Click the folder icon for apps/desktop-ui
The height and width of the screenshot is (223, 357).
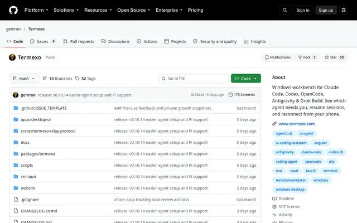tap(16, 119)
